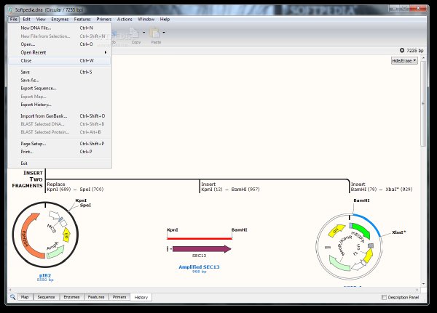The width and height of the screenshot is (437, 313).
Task: Select the yellow ori feature in pIB2
Action: click(66, 235)
